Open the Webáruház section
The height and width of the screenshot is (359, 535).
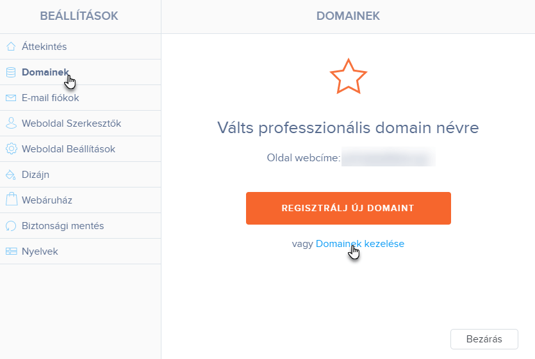[x=81, y=200]
